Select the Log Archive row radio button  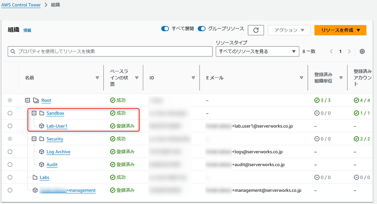(10, 152)
